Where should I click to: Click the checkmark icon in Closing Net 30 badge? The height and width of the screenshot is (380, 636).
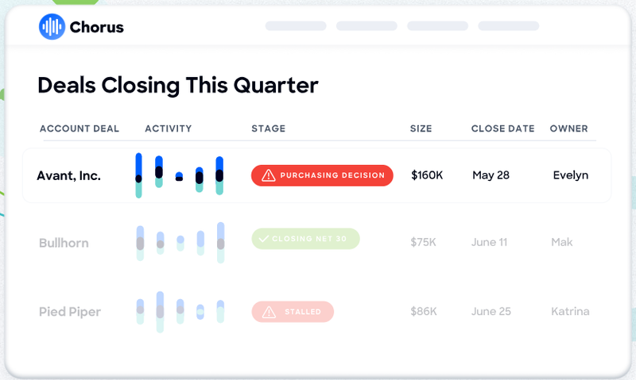264,239
